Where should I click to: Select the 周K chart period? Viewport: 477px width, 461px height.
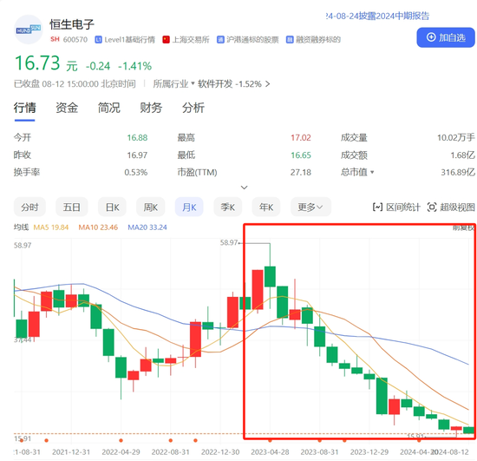tap(151, 207)
